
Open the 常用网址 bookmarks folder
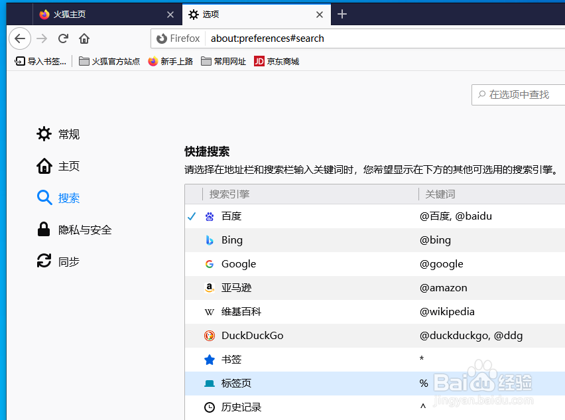click(x=223, y=61)
